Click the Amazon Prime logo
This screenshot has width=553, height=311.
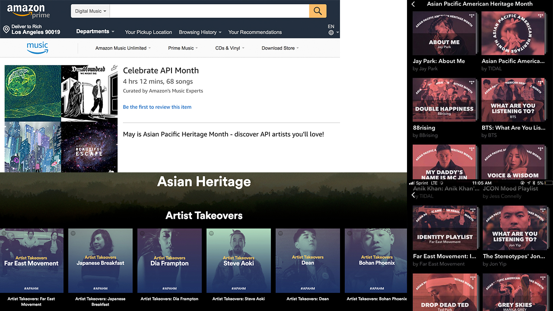pyautogui.click(x=29, y=11)
